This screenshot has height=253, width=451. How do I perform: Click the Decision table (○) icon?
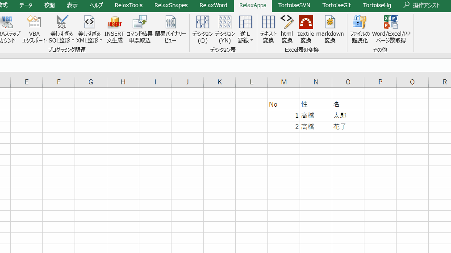pyautogui.click(x=202, y=22)
